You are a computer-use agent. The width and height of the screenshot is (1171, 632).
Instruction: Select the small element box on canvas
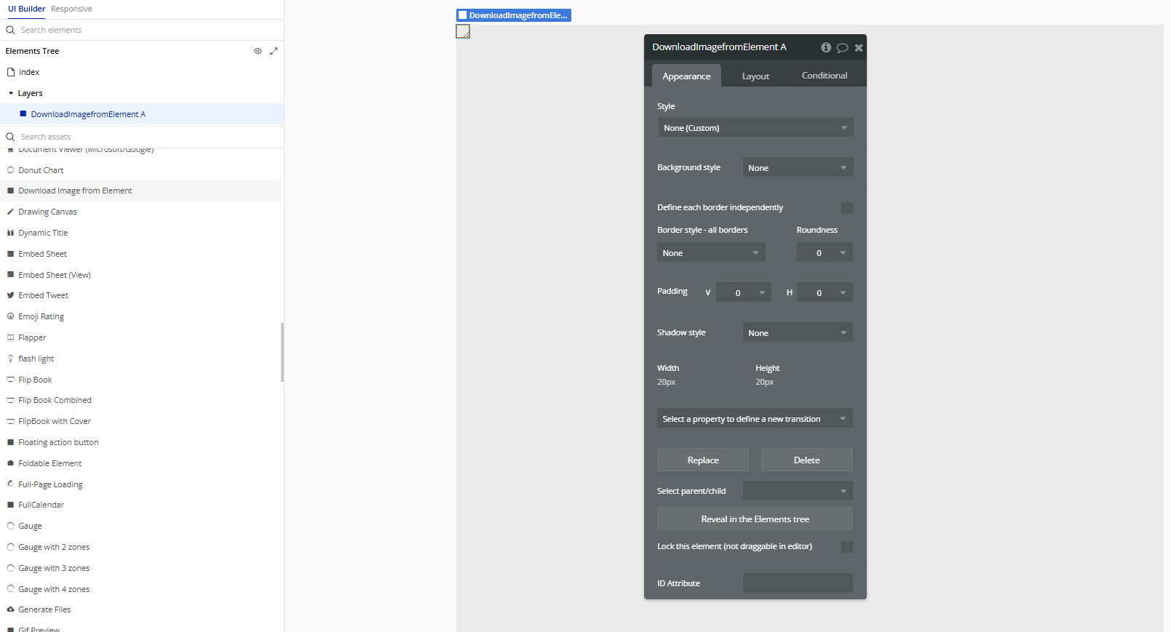463,31
